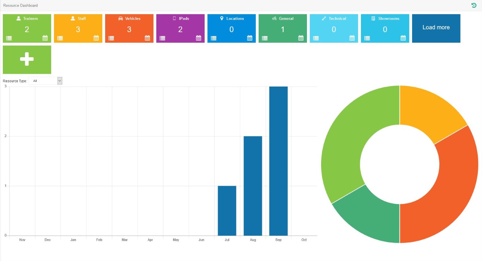Click calendar icon on Showrooms tile
Viewport: 482px width, 261px height.
point(403,38)
